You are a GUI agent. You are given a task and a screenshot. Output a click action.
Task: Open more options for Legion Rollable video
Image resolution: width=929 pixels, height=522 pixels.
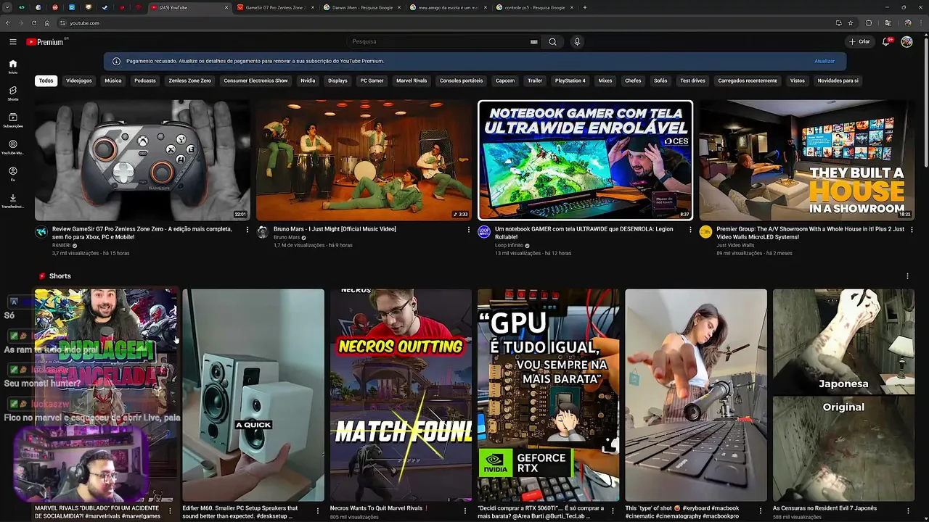(x=690, y=230)
